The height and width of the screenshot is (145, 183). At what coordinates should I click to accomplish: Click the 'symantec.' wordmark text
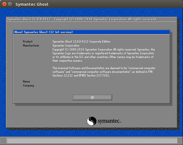pyautogui.click(x=109, y=121)
